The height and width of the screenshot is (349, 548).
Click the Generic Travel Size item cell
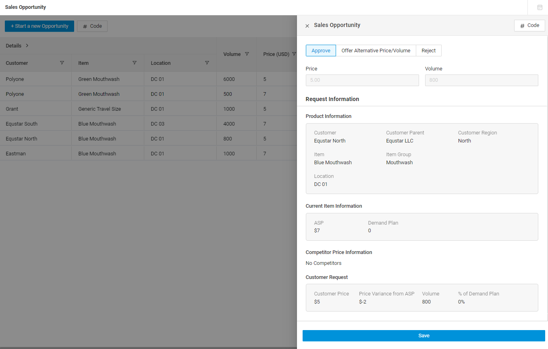tap(108, 109)
